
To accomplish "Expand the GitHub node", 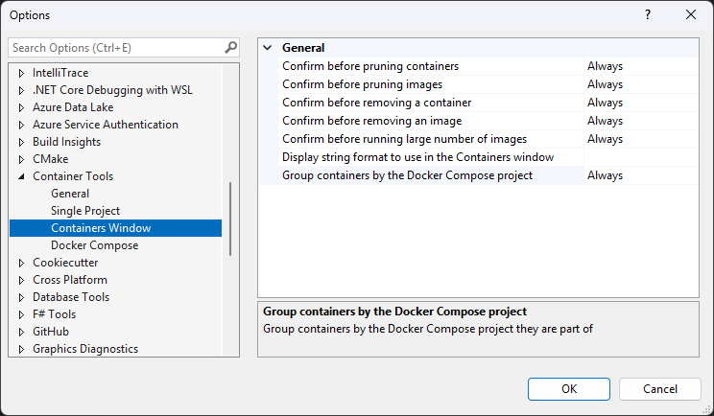I will tap(21, 332).
